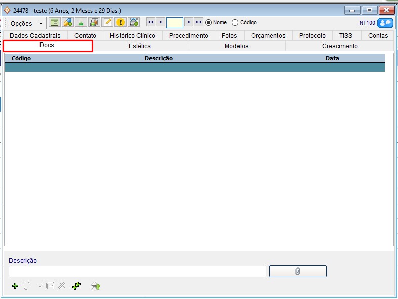The width and height of the screenshot is (398, 299).
Task: Open the Opções dropdown menu
Action: tap(26, 23)
